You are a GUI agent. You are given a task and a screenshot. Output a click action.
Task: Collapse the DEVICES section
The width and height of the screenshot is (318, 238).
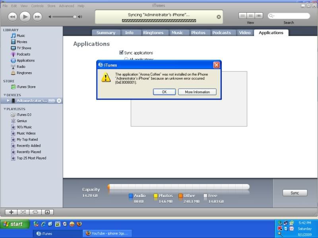point(5,95)
